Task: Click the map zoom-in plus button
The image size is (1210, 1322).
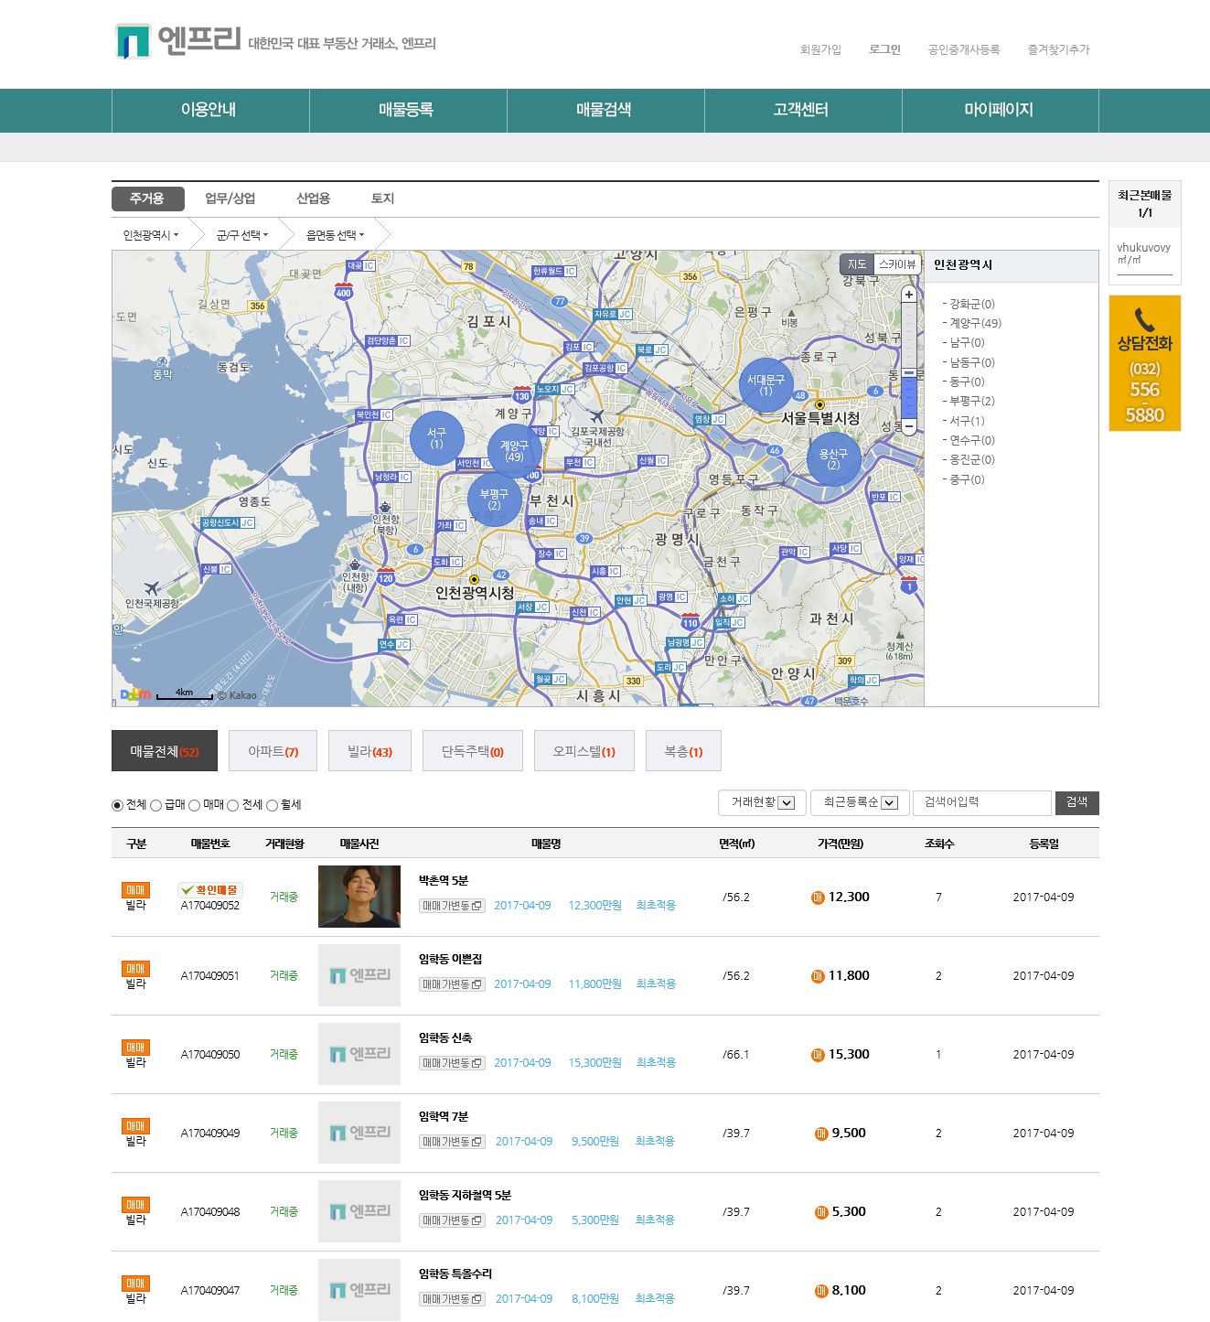Action: tap(908, 295)
